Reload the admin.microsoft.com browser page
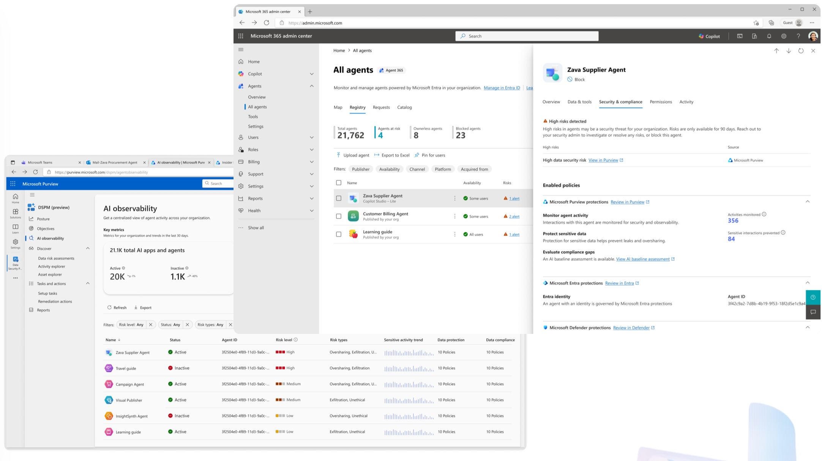Image resolution: width=822 pixels, height=461 pixels. [267, 23]
